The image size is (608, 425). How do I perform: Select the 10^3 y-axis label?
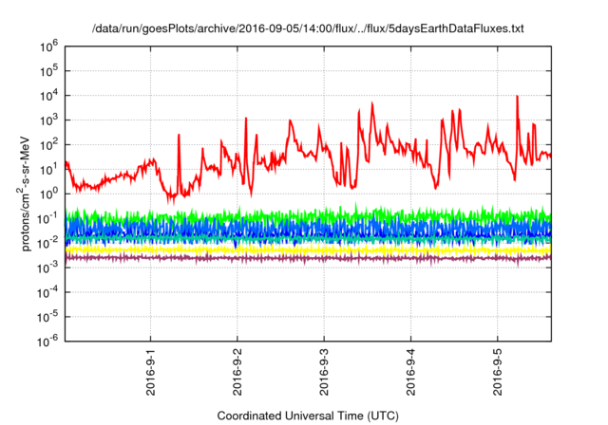coord(48,120)
